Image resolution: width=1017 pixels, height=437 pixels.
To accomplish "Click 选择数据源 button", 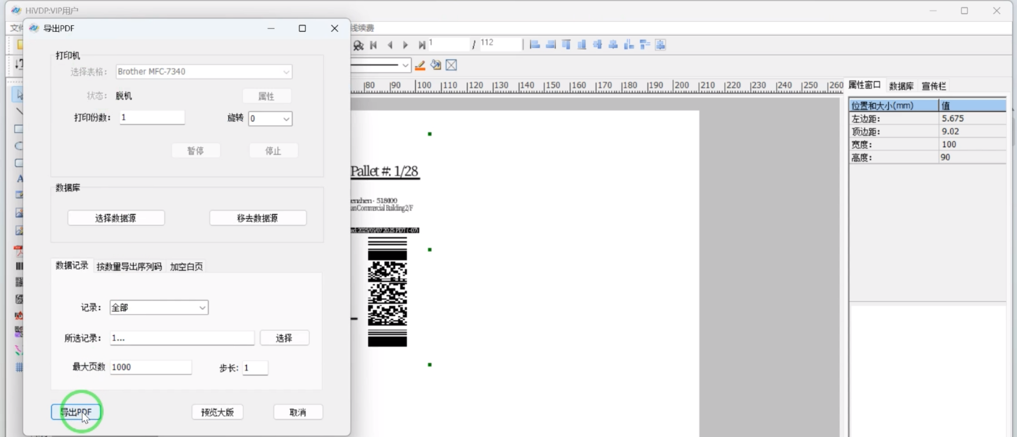I will [x=116, y=218].
